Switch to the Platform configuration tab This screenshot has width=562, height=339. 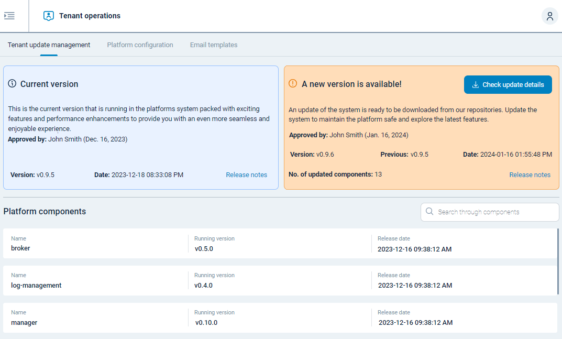pyautogui.click(x=140, y=45)
